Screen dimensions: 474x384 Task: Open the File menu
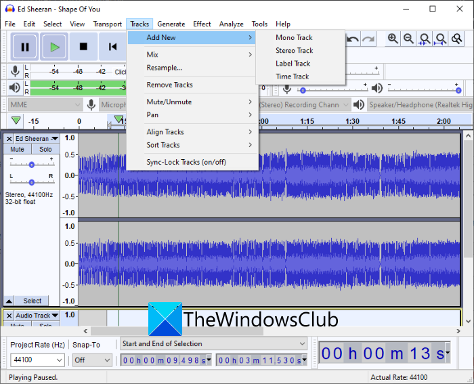10,24
